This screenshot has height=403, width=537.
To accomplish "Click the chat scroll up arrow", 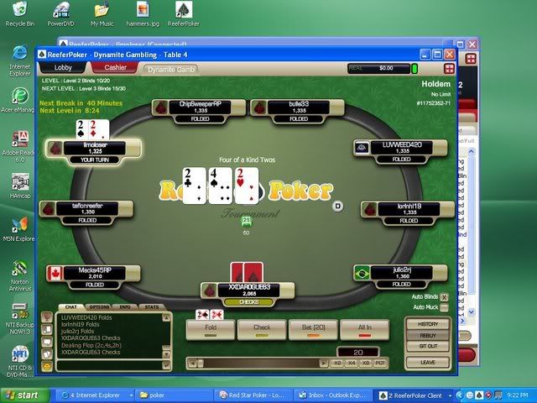I will (x=166, y=317).
